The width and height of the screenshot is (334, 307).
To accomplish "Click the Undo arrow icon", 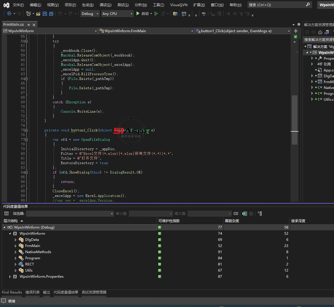I will point(60,14).
